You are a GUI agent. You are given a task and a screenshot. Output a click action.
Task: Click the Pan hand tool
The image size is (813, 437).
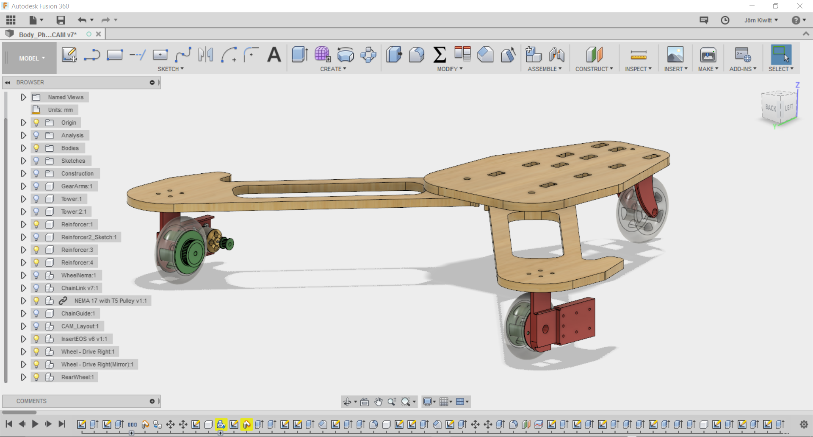click(x=379, y=402)
